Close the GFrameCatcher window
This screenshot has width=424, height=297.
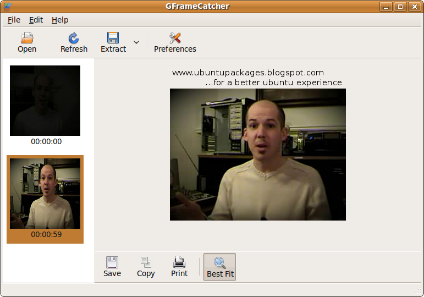[415, 7]
